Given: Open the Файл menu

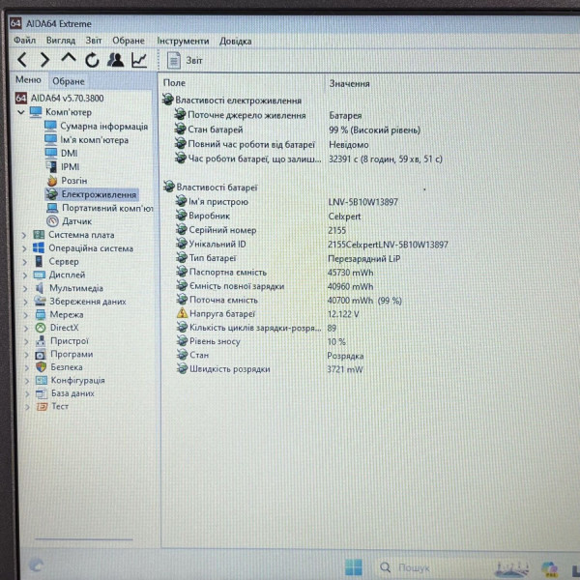Looking at the screenshot, I should pyautogui.click(x=25, y=40).
